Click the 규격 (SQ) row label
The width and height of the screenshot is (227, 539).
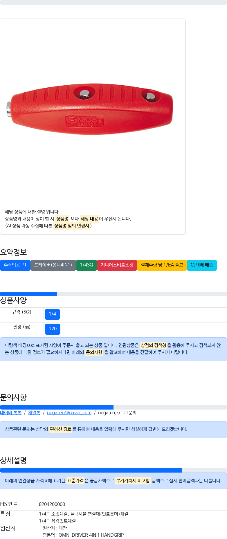point(22,312)
